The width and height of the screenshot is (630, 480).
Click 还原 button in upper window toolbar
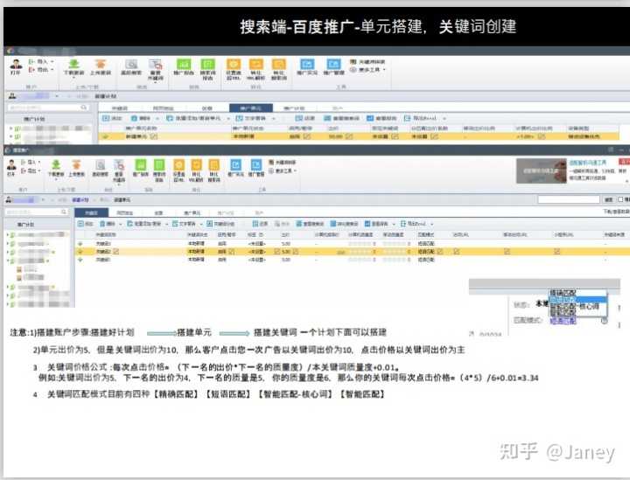(305, 118)
